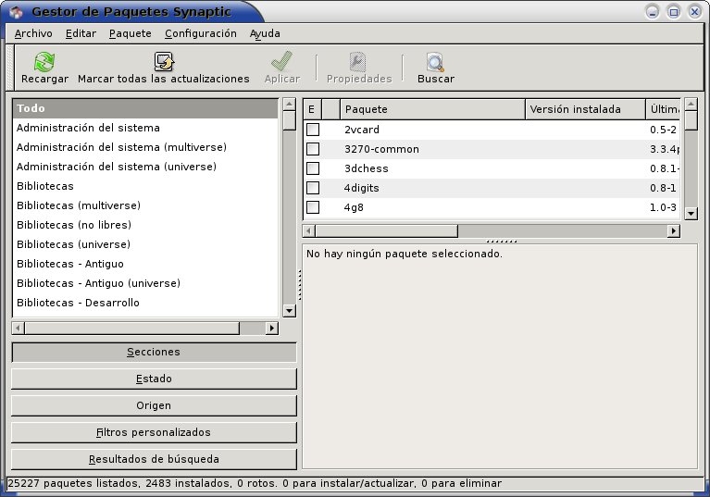Click sections list scroll right arrow

click(271, 328)
